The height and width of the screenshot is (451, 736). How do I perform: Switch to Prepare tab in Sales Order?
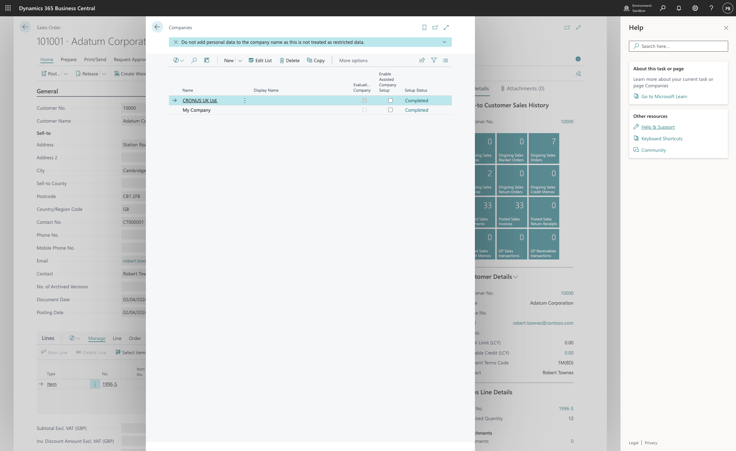point(69,59)
